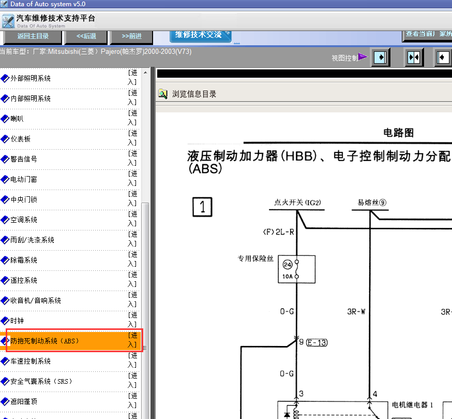Click the diagram page number 1 box
This screenshot has height=419, width=452.
coord(202,207)
